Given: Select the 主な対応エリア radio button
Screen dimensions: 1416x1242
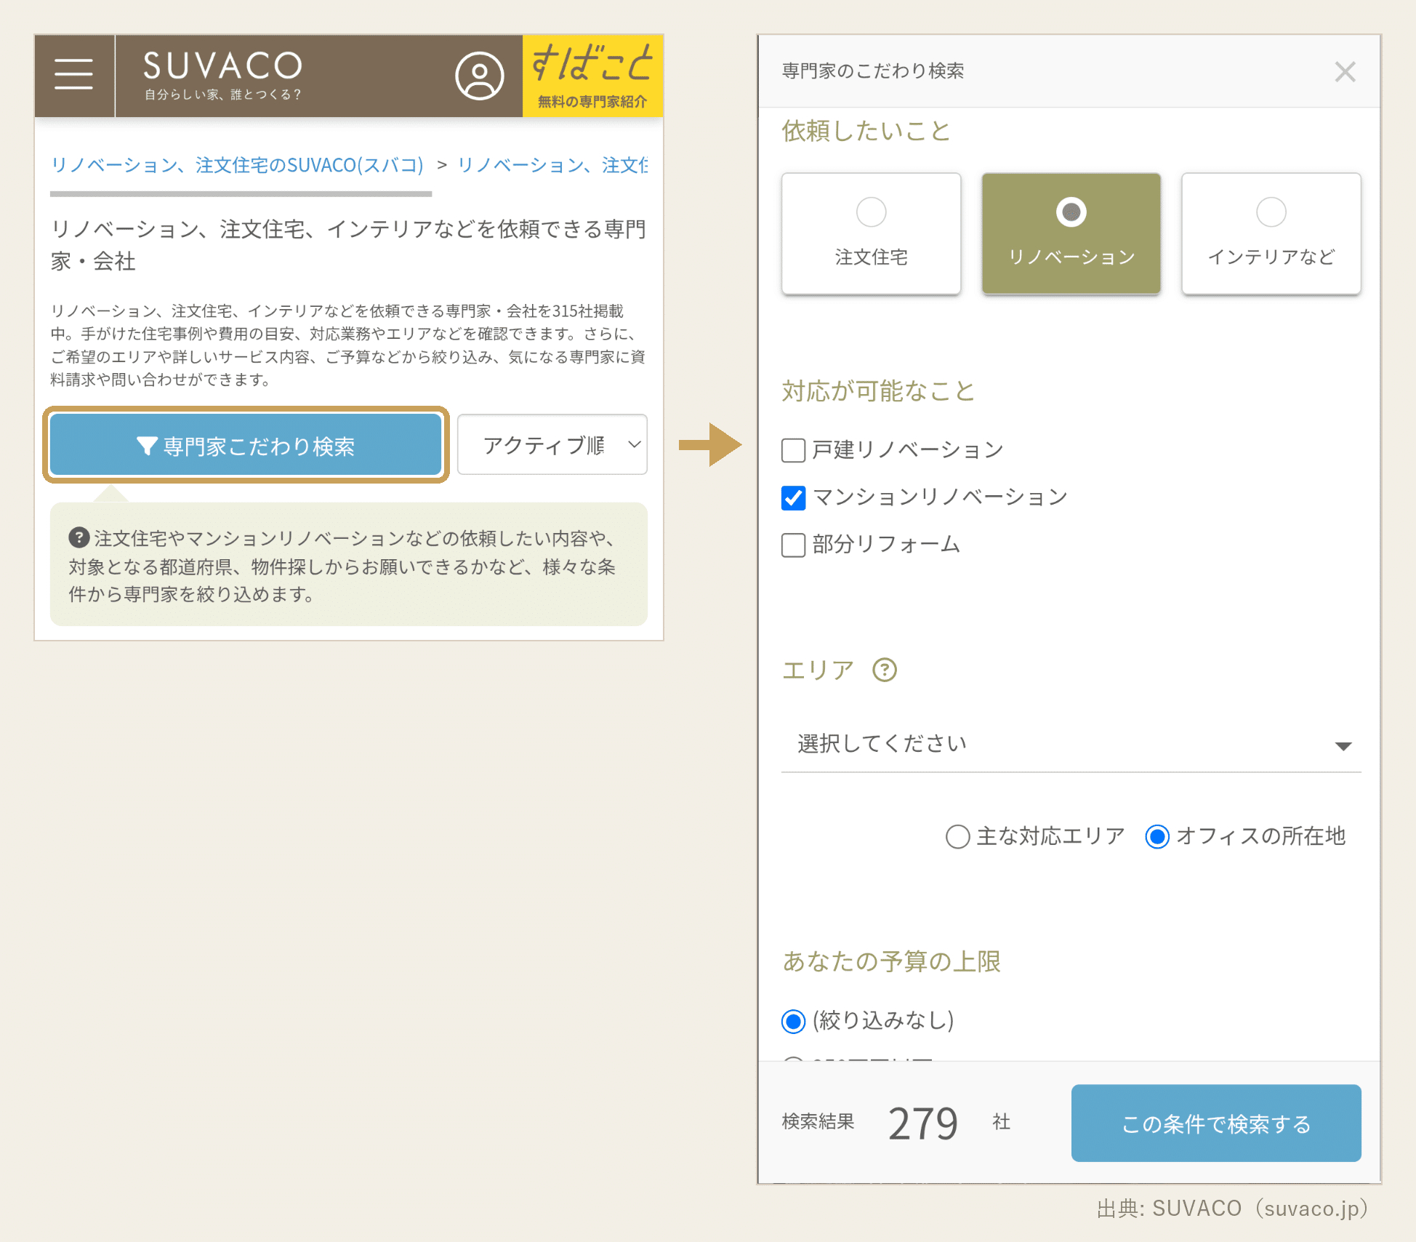Looking at the screenshot, I should click(957, 837).
